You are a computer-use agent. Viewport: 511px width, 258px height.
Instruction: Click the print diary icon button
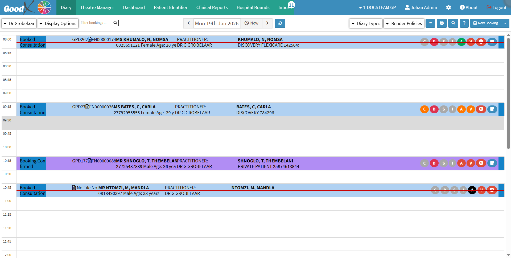442,23
